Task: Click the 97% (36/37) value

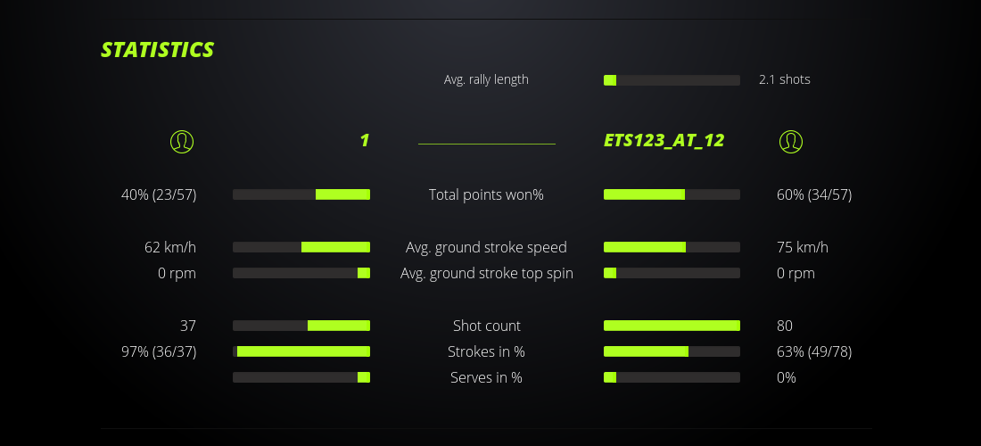Action: (x=159, y=351)
